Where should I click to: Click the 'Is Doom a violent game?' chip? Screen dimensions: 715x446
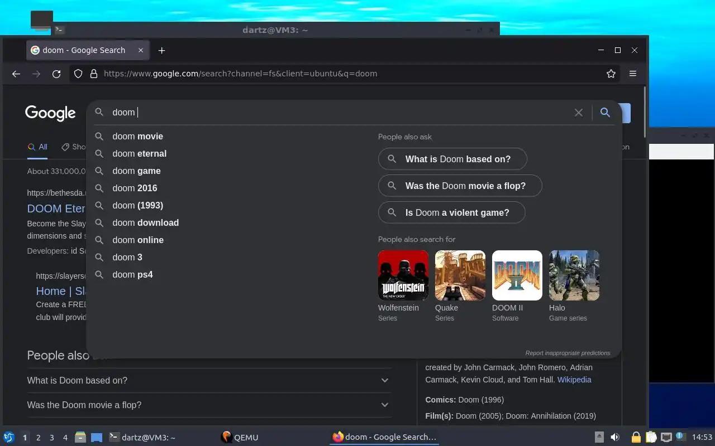click(452, 212)
